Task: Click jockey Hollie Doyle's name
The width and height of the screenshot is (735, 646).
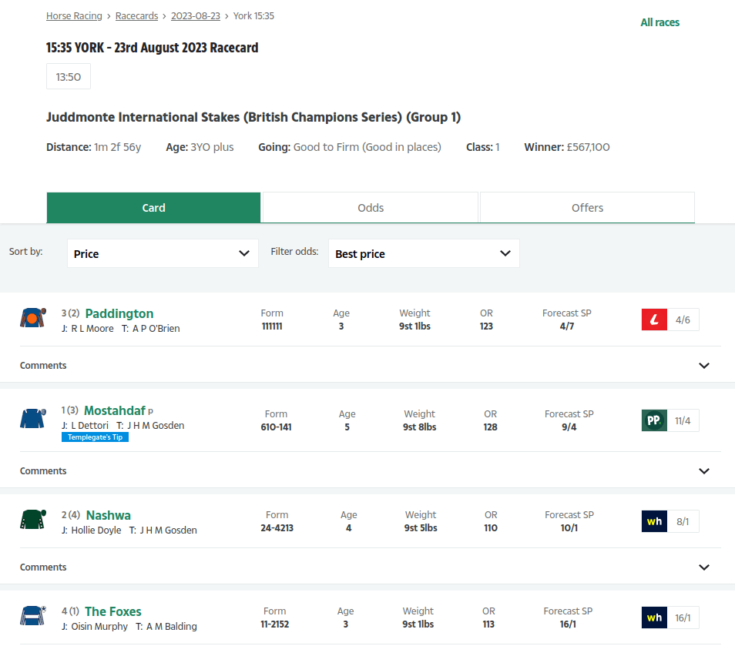Action: (x=96, y=531)
